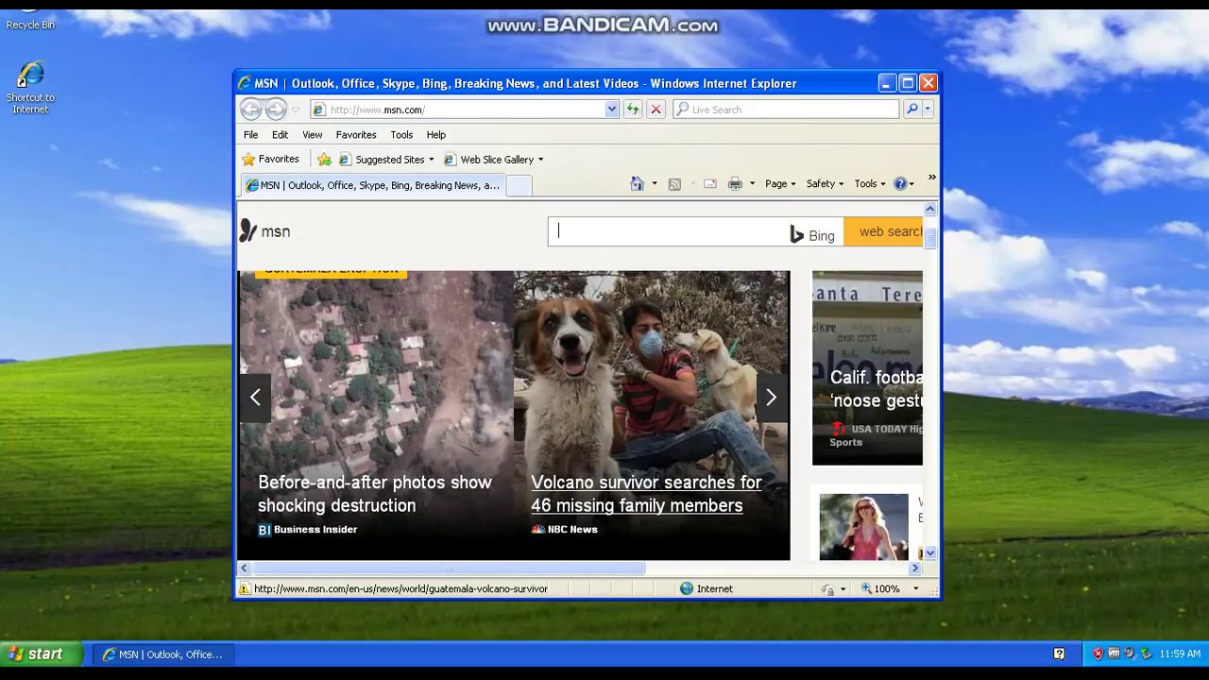Click the Print icon
Screen dimensions: 1209x680
(735, 184)
